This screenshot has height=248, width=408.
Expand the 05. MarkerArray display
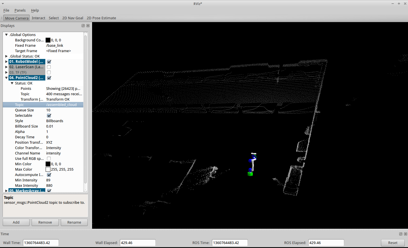6,190
